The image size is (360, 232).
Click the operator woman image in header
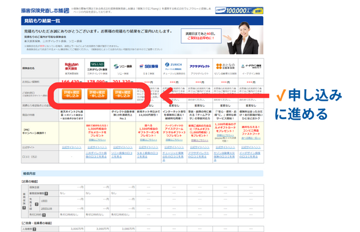click(243, 38)
